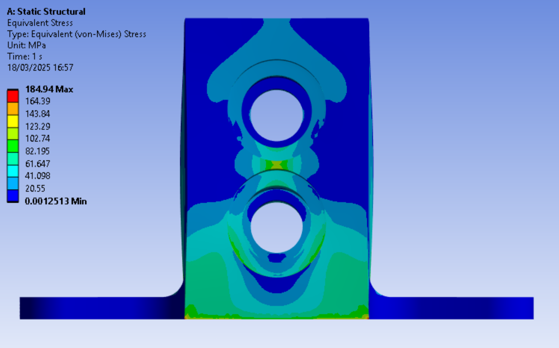This screenshot has width=559, height=348.
Task: Select the Equivalent Stress result label
Action: (x=40, y=23)
